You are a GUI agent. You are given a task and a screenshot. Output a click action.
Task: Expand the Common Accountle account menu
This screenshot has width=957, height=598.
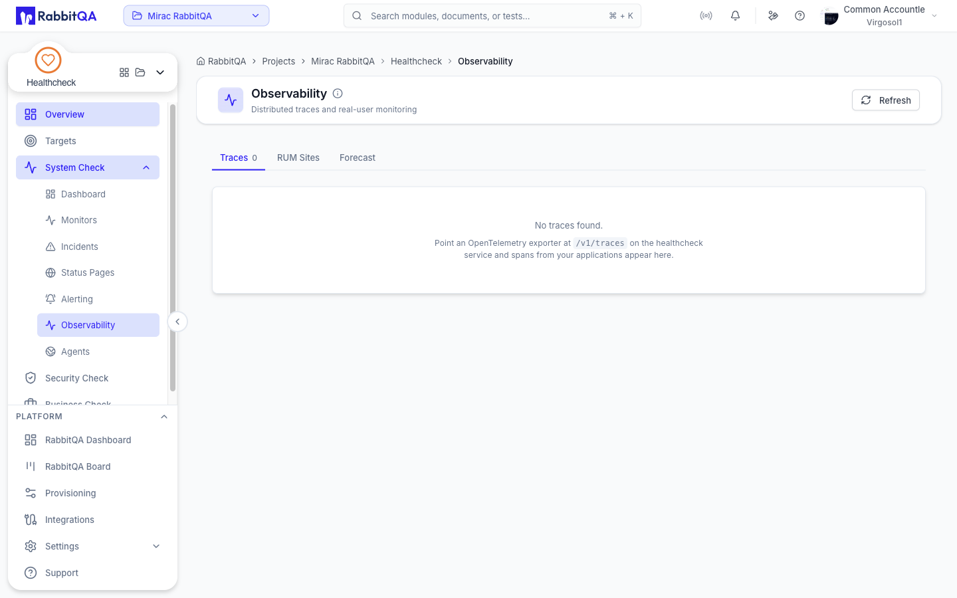click(x=934, y=16)
